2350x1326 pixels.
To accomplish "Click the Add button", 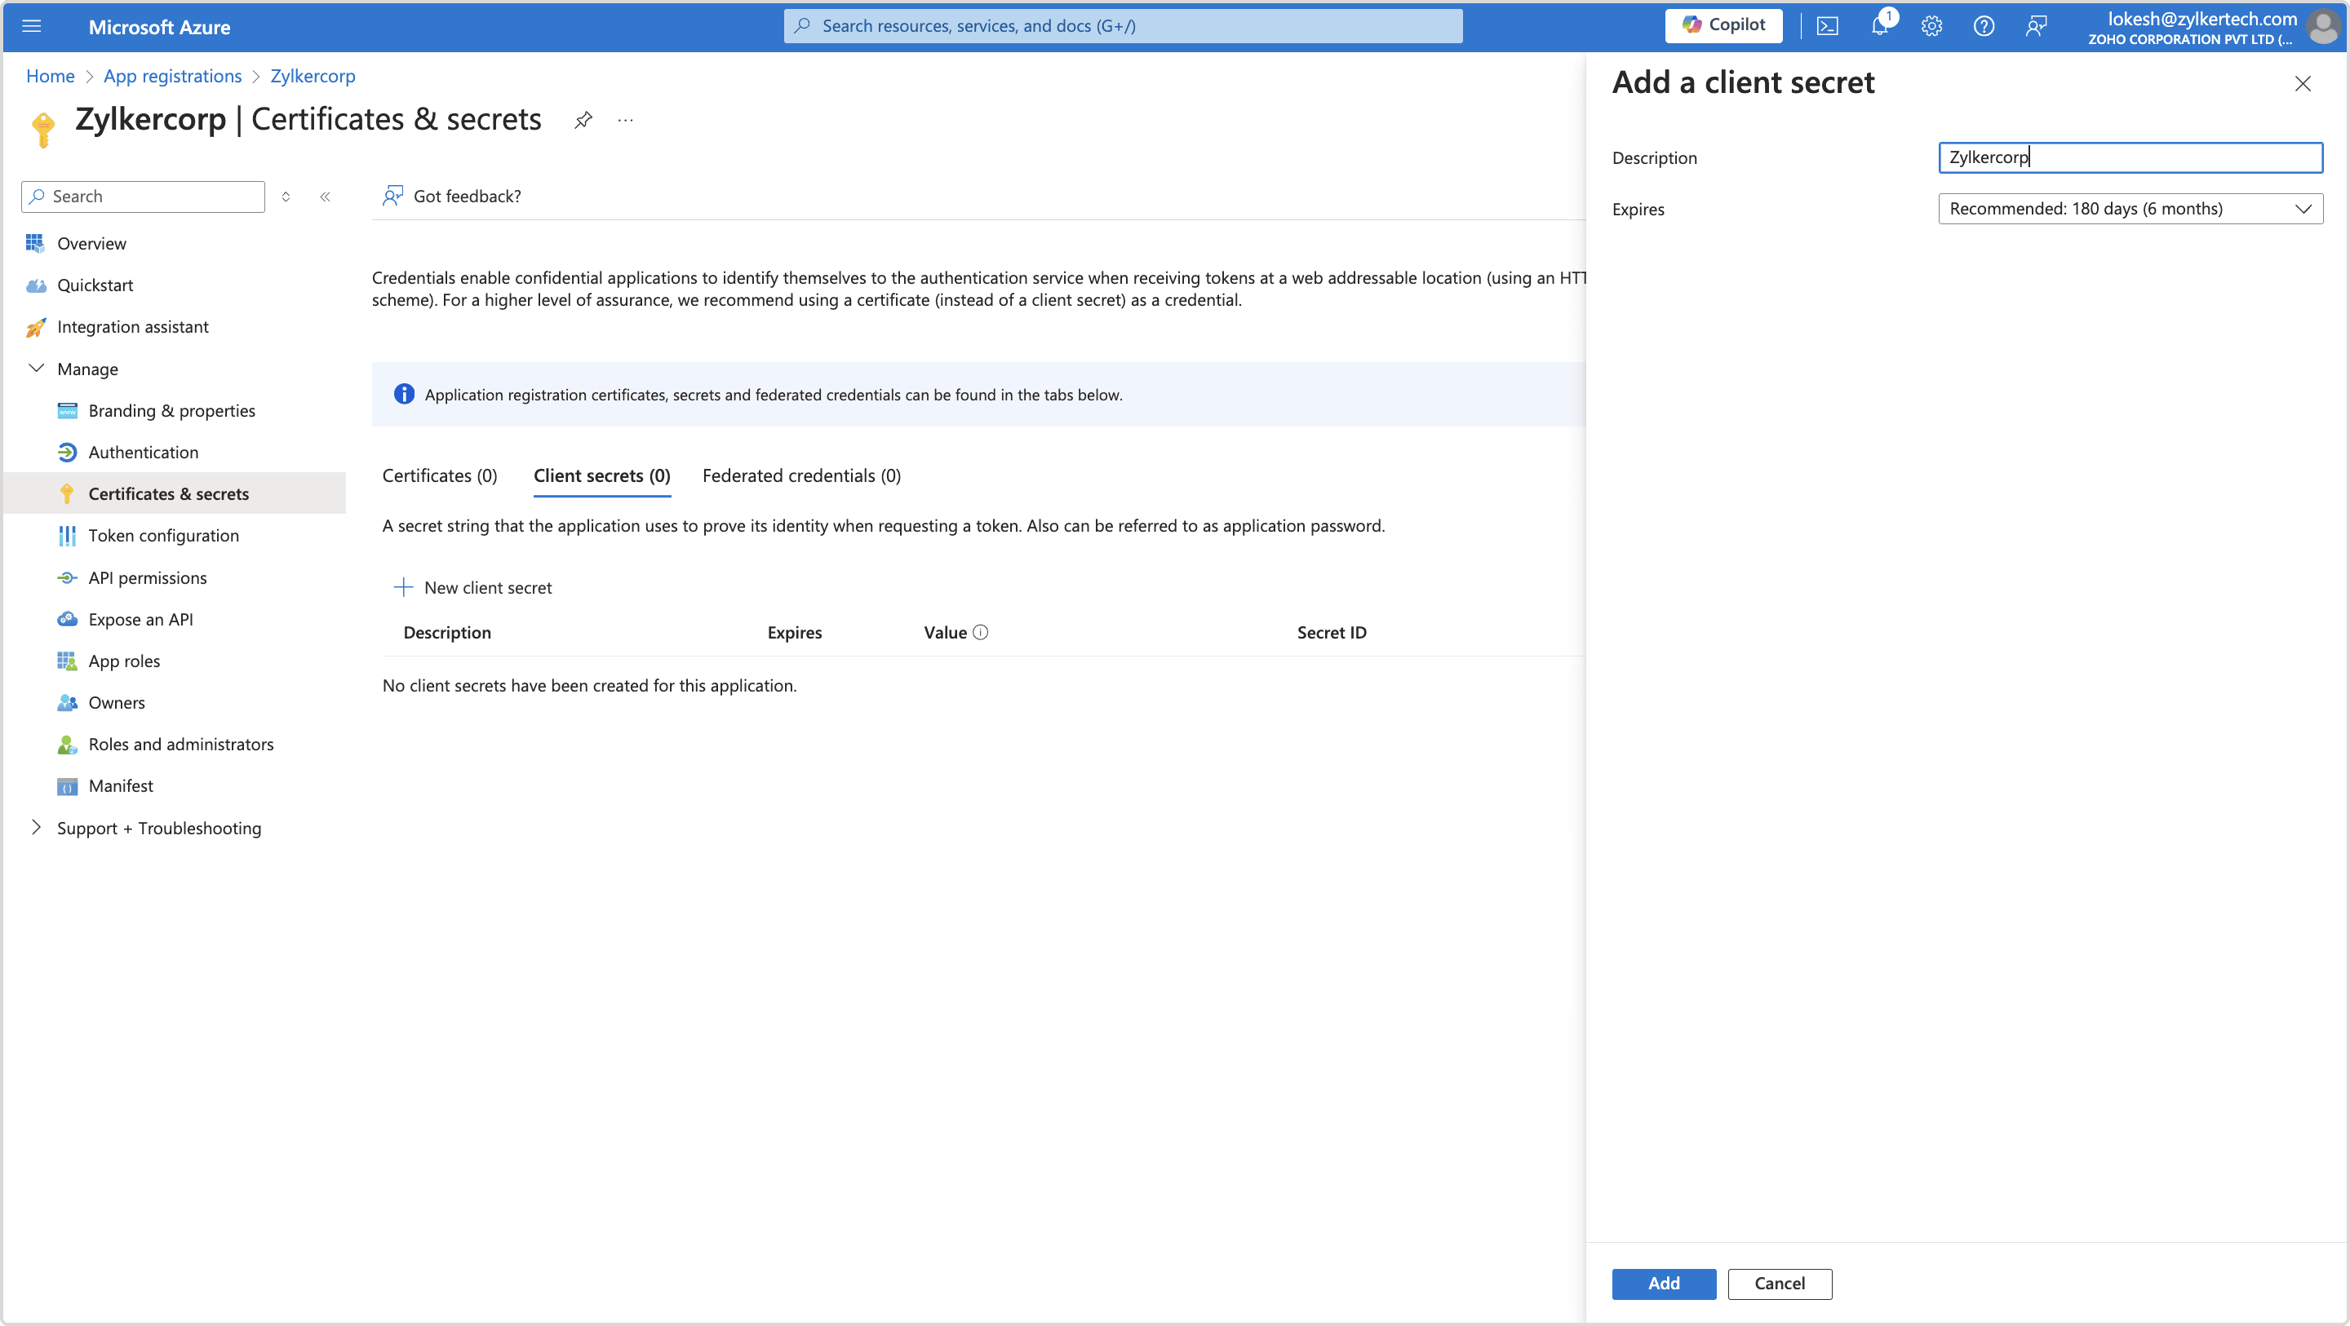I will tap(1663, 1283).
